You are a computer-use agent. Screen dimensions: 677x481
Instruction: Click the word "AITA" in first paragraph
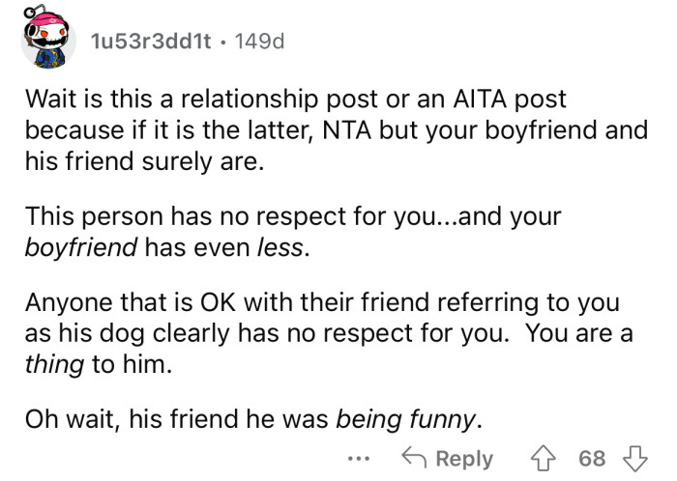492,99
